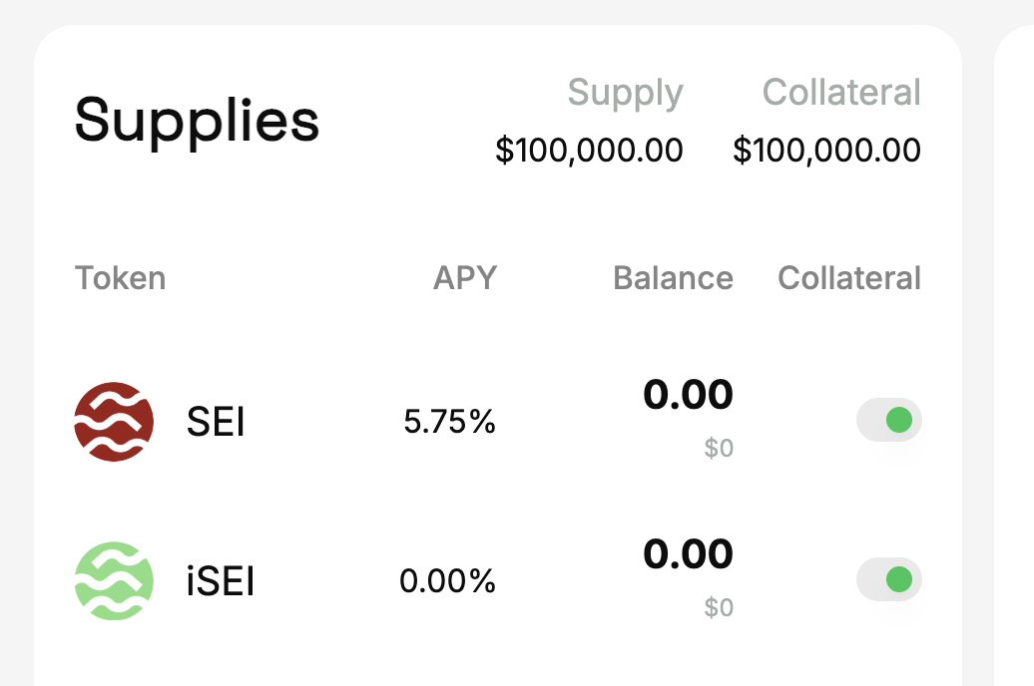The width and height of the screenshot is (1034, 686).
Task: Toggle collateral switch for SEI
Action: coord(889,420)
